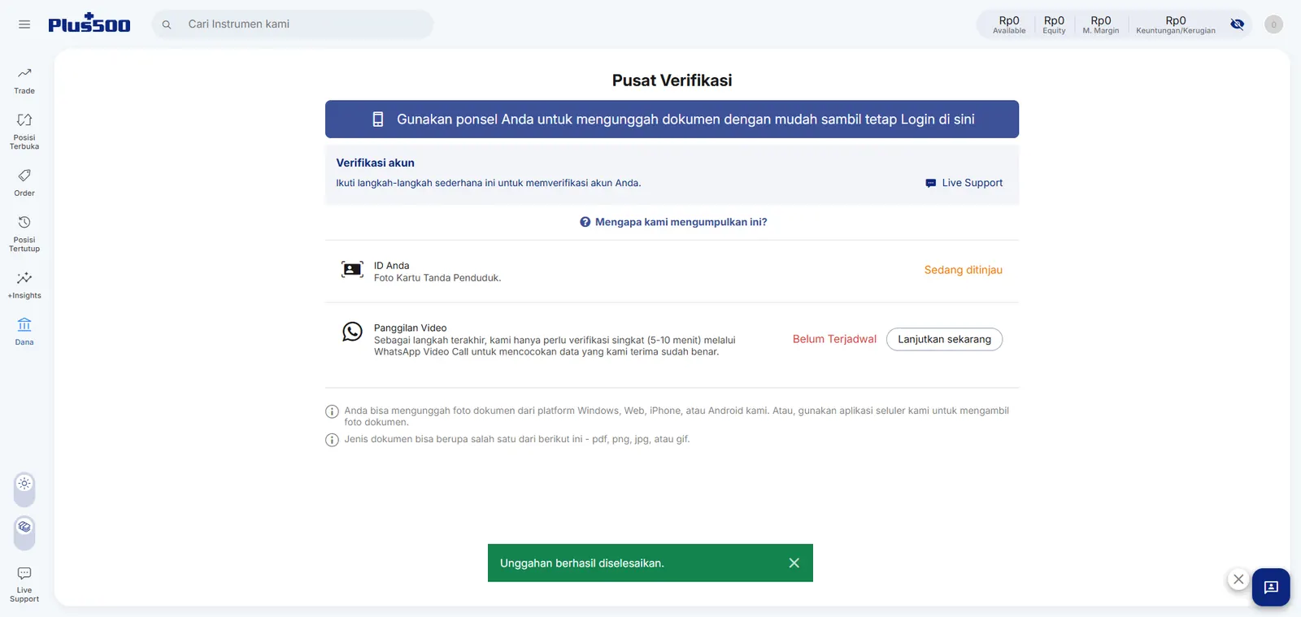Click info icon beside document types note
Screen dimensions: 1301x617
point(332,440)
